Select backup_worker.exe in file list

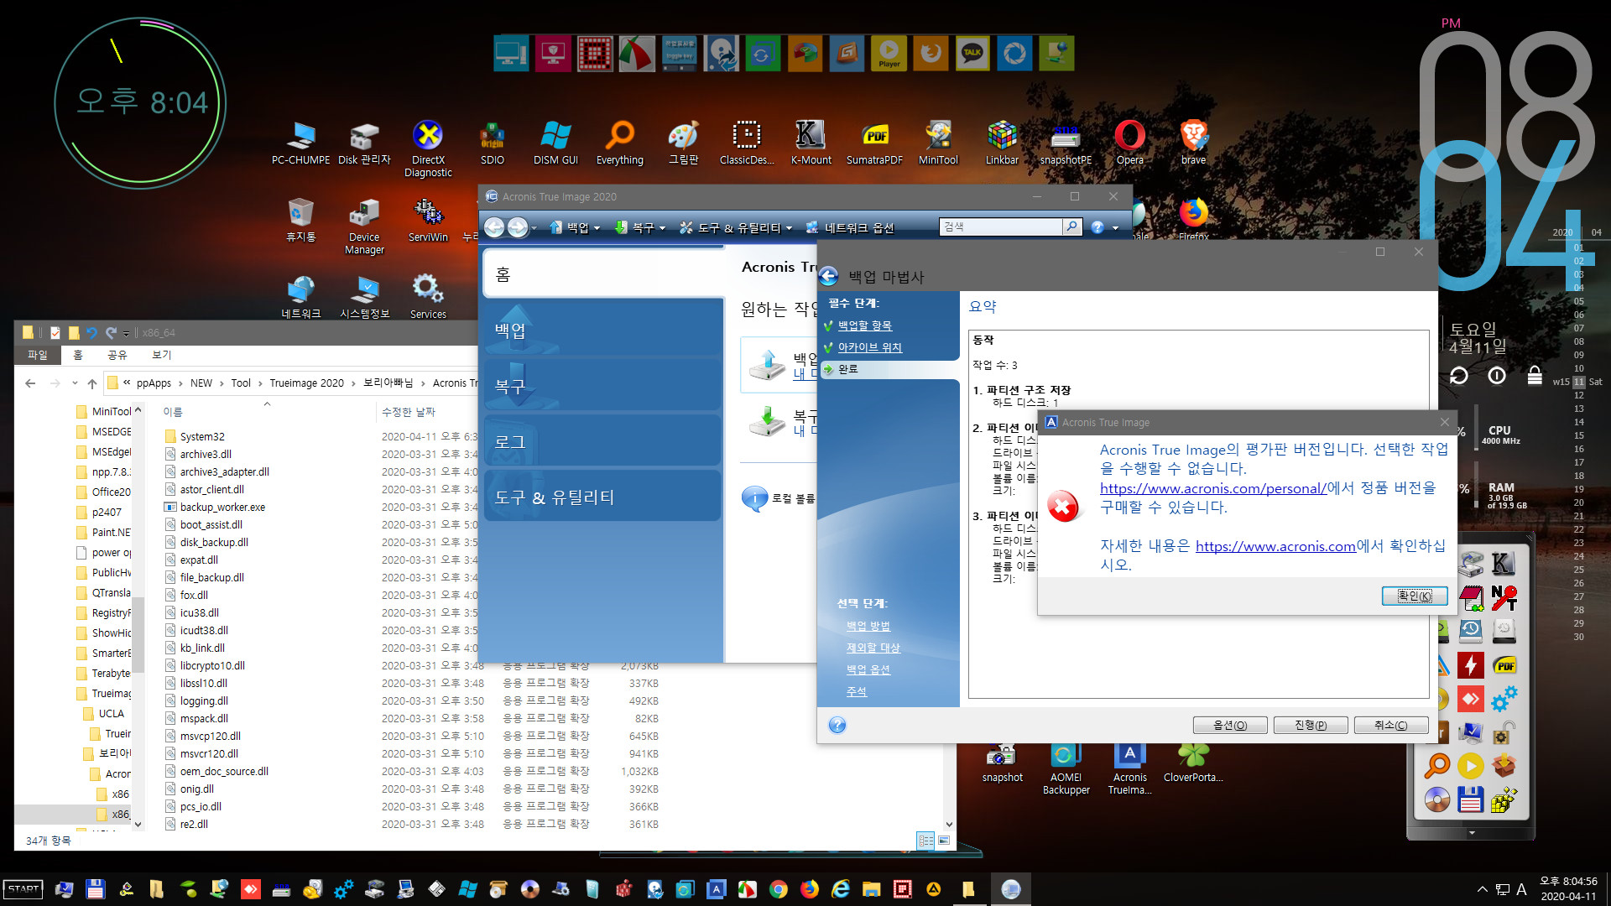(222, 507)
